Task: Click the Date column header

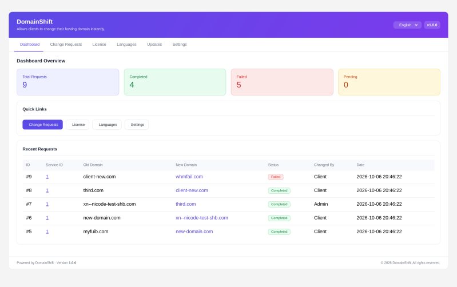Action: (360, 165)
